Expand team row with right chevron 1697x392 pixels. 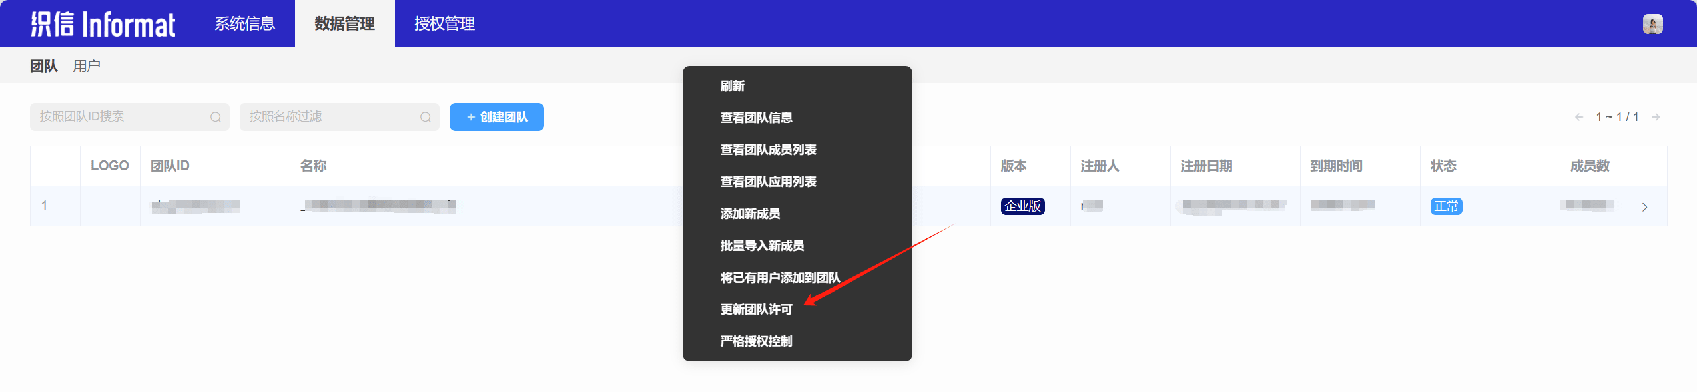point(1644,207)
